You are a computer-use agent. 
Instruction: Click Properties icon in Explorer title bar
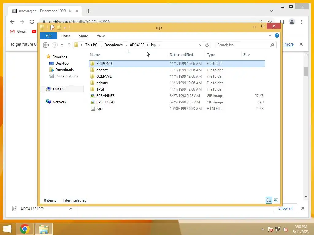pos(52,28)
